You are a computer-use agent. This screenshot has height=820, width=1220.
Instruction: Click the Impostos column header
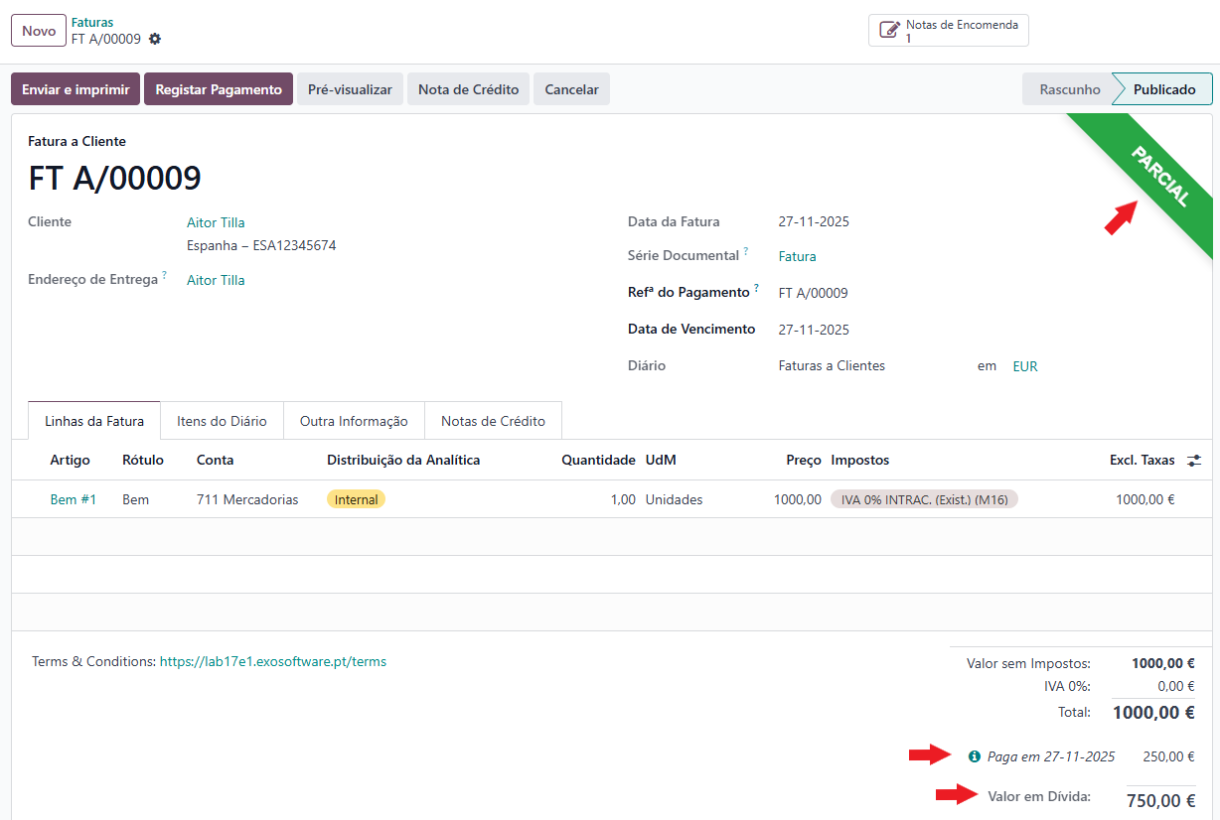pos(860,460)
